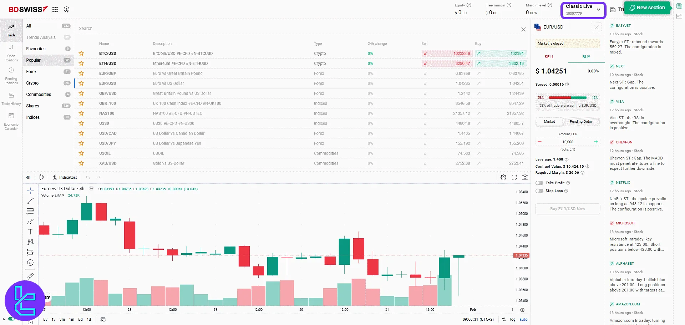Image resolution: width=685 pixels, height=325 pixels.
Task: Open the news panel icon on far right
Action: tap(679, 6)
